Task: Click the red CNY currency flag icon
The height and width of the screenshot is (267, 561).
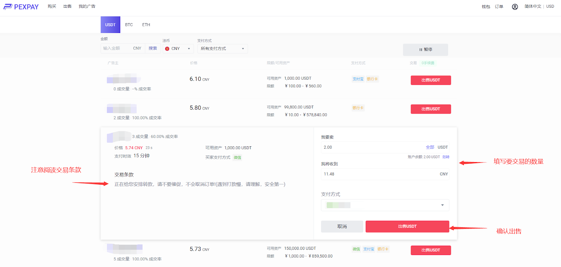Action: tap(167, 49)
